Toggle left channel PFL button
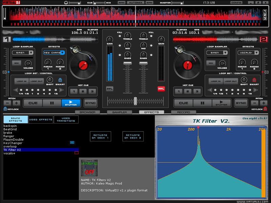This screenshot has height=203, width=271. tap(109, 89)
